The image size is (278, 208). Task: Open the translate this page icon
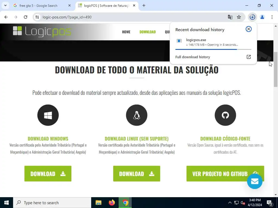pos(230,17)
